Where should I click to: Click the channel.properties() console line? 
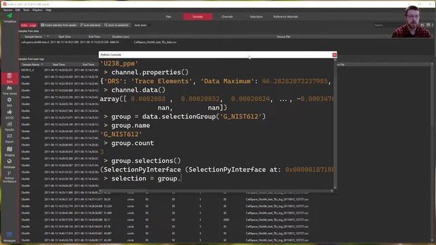(x=150, y=72)
